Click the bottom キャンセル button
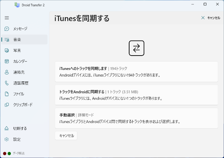This screenshot has width=224, height=158. [66, 136]
